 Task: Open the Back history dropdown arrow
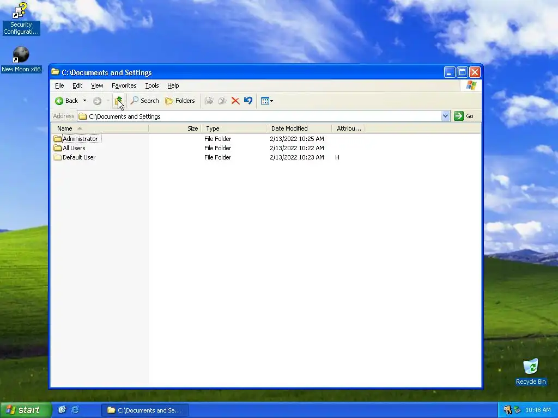pyautogui.click(x=84, y=101)
